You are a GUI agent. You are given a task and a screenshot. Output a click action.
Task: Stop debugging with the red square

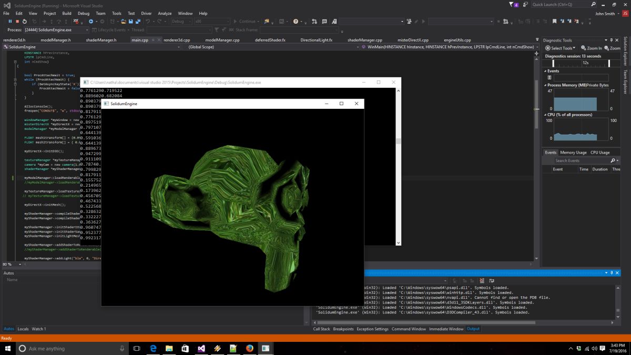17,22
